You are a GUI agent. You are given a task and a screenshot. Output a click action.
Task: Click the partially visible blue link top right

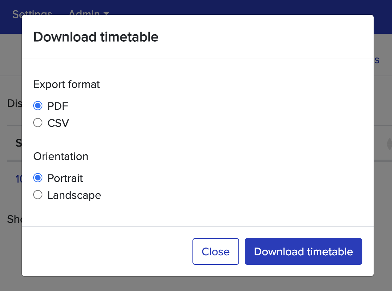377,60
